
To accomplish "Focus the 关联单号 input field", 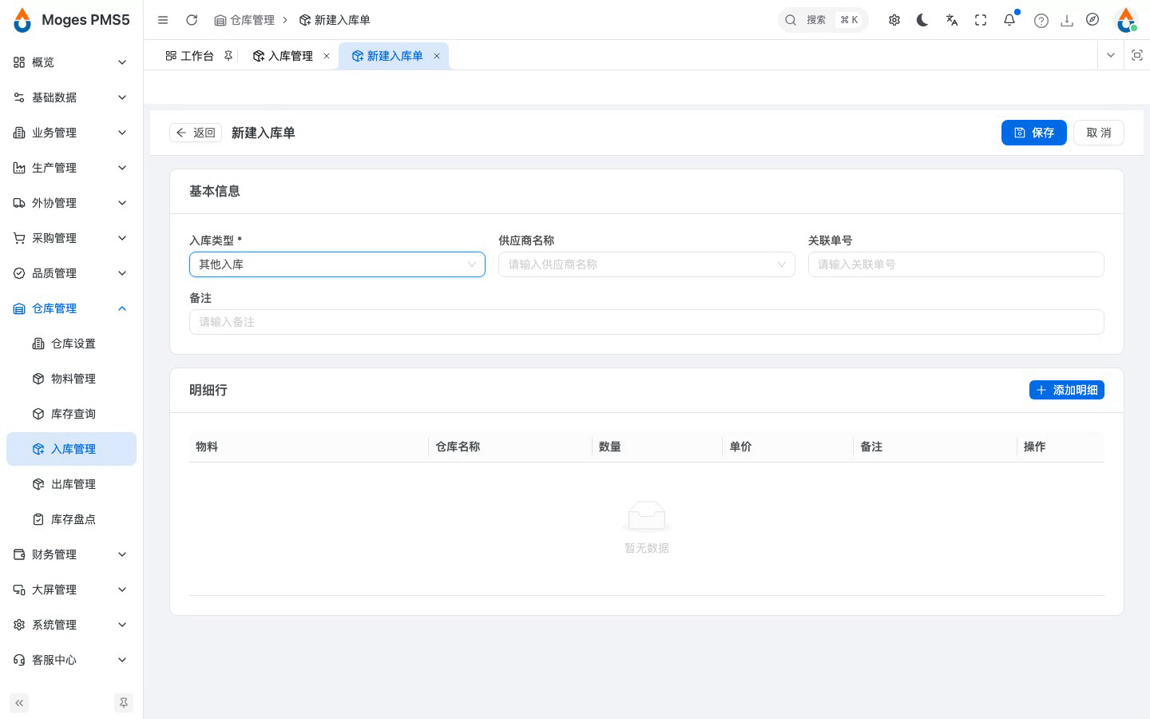I will tap(956, 264).
